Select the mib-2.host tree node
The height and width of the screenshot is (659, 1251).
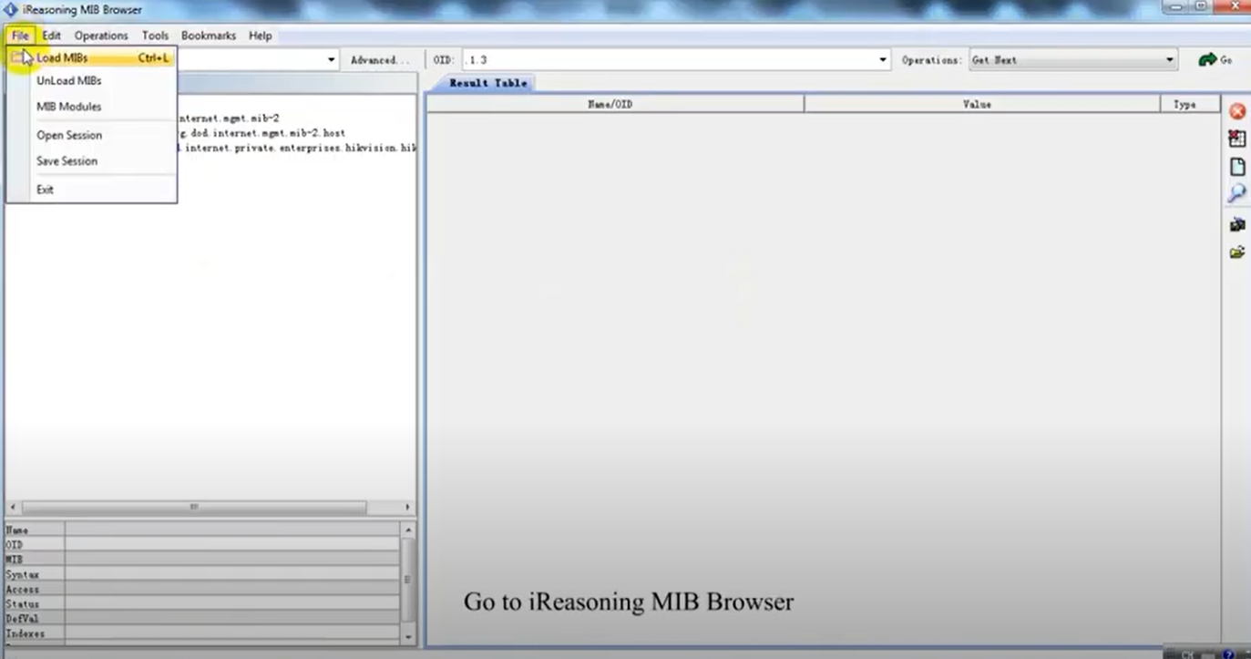261,133
